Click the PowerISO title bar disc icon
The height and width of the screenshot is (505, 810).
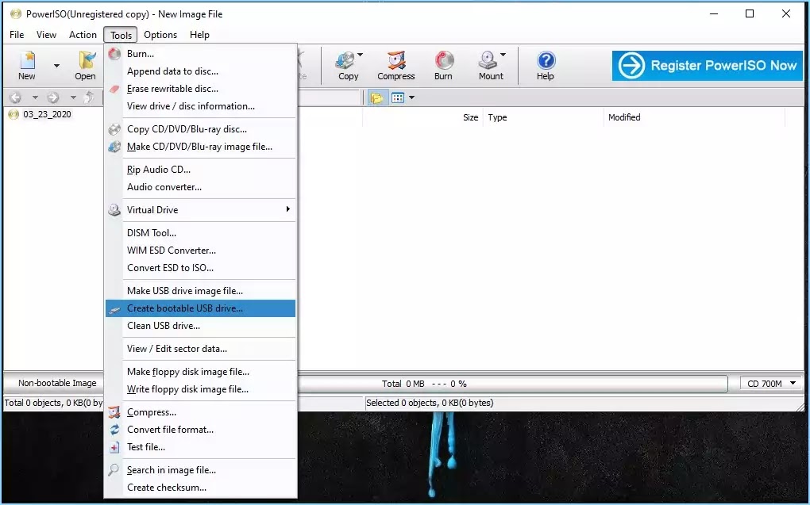tap(16, 14)
